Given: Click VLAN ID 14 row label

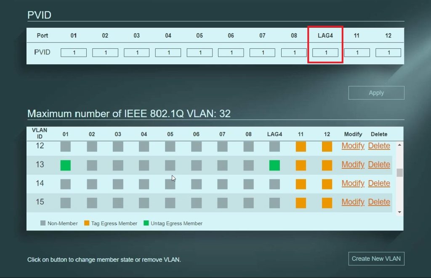Looking at the screenshot, I should 40,183.
